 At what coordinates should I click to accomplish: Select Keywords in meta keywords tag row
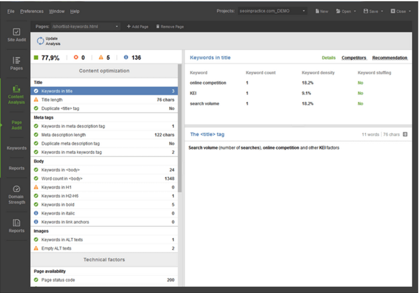[104, 152]
